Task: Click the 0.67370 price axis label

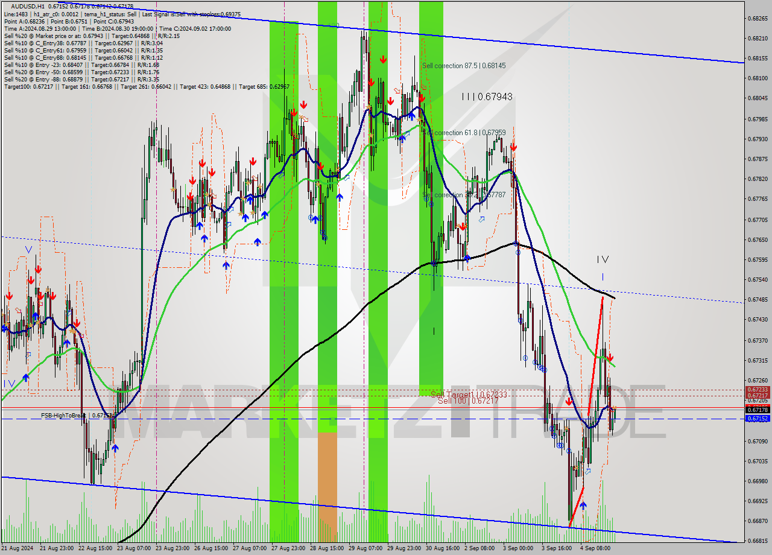Action: tap(758, 340)
